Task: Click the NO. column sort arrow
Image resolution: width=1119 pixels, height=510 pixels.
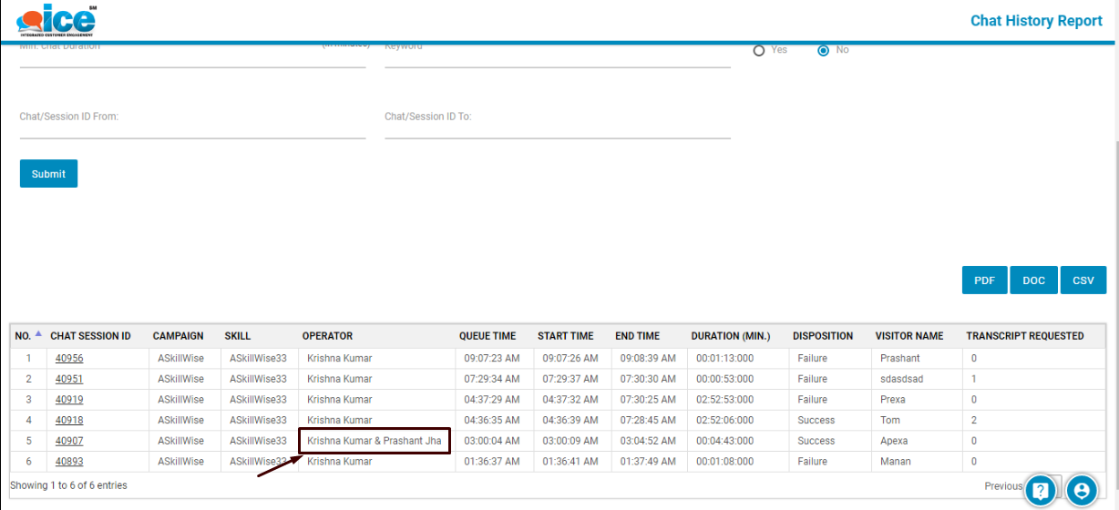Action: pyautogui.click(x=38, y=334)
